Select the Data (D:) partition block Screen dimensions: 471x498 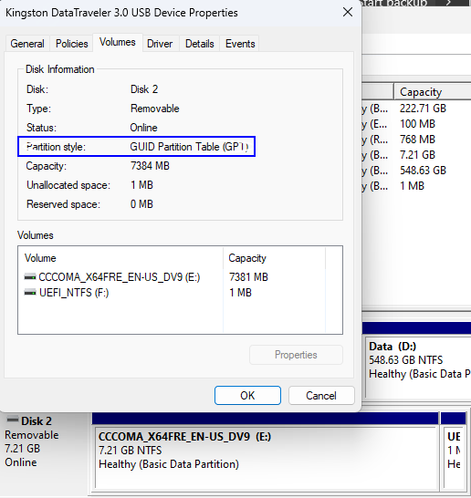[x=418, y=367]
